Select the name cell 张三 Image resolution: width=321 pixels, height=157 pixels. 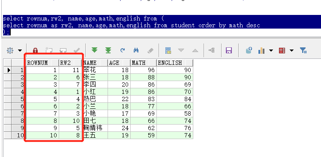[x=95, y=77]
